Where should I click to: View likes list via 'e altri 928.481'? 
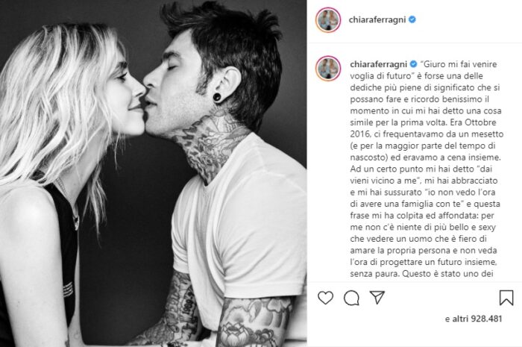pos(474,319)
